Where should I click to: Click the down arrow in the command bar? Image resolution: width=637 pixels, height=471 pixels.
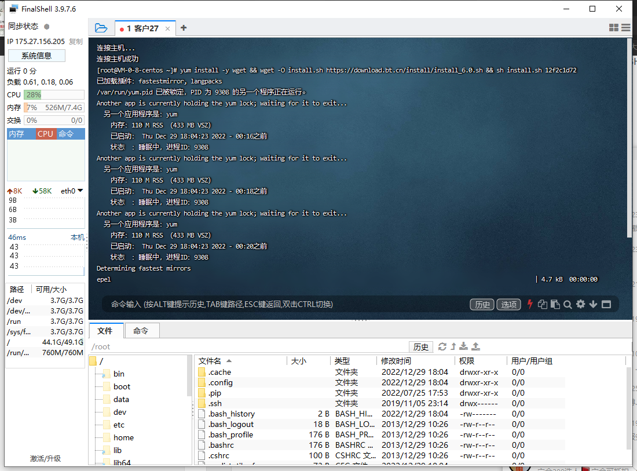[x=593, y=304]
